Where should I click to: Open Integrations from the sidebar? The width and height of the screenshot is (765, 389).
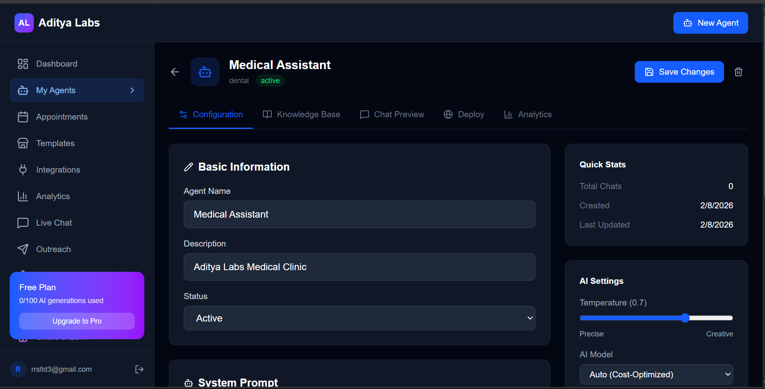point(77,170)
